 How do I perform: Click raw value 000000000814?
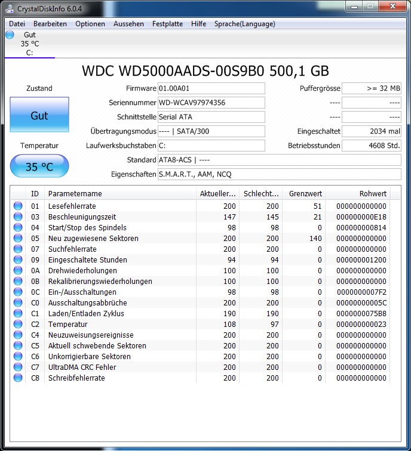pos(361,227)
